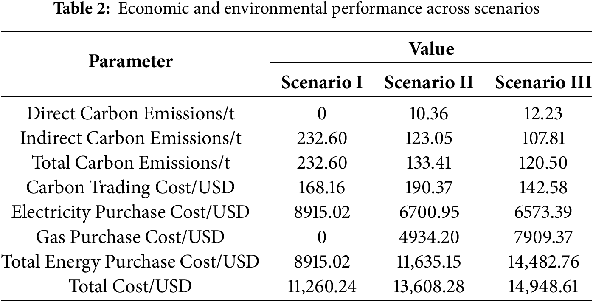Select the Total Carbon Emissions/t row label
This screenshot has width=593, height=302.
click(x=131, y=163)
